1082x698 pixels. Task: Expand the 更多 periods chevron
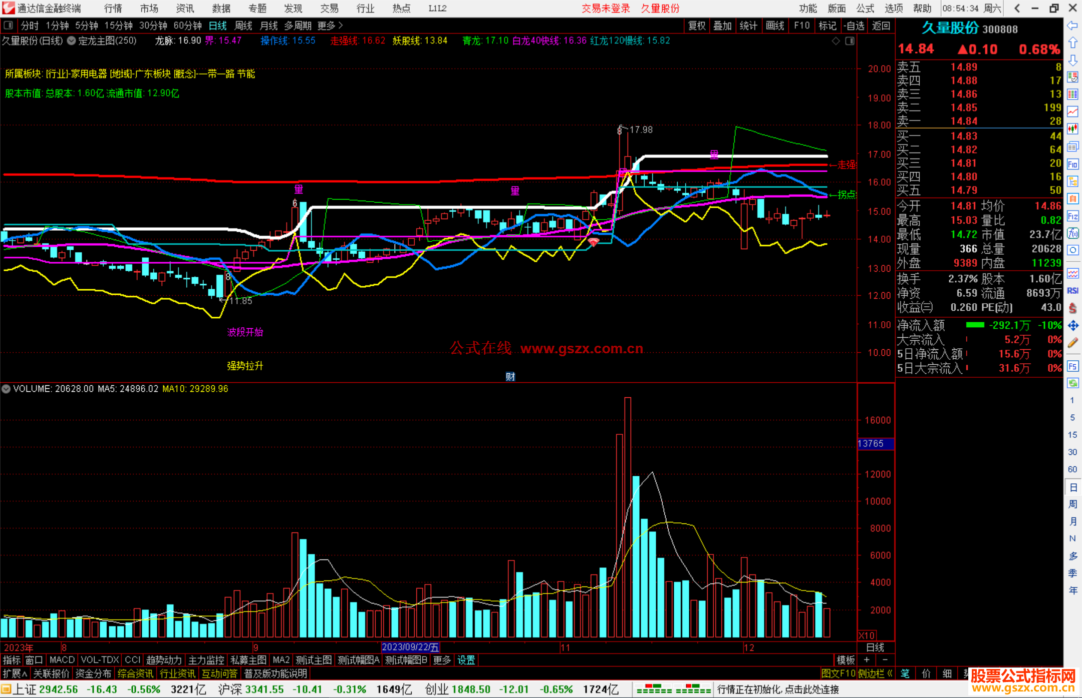[341, 25]
